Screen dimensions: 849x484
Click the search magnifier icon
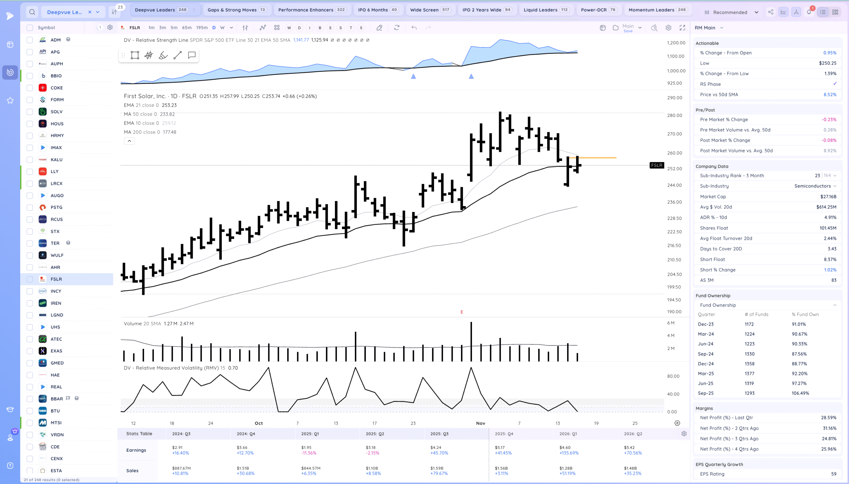click(32, 12)
